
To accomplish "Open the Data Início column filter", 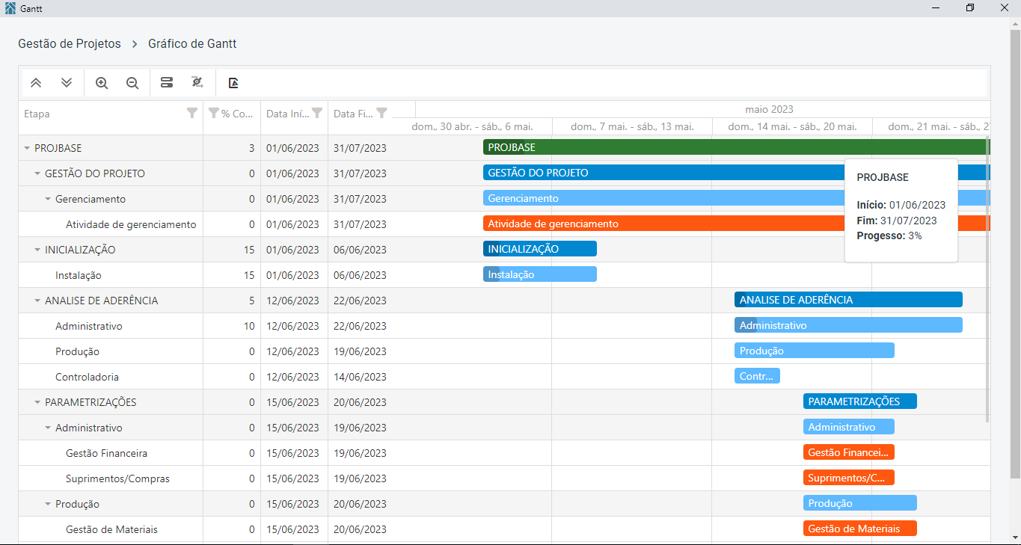I will 317,113.
